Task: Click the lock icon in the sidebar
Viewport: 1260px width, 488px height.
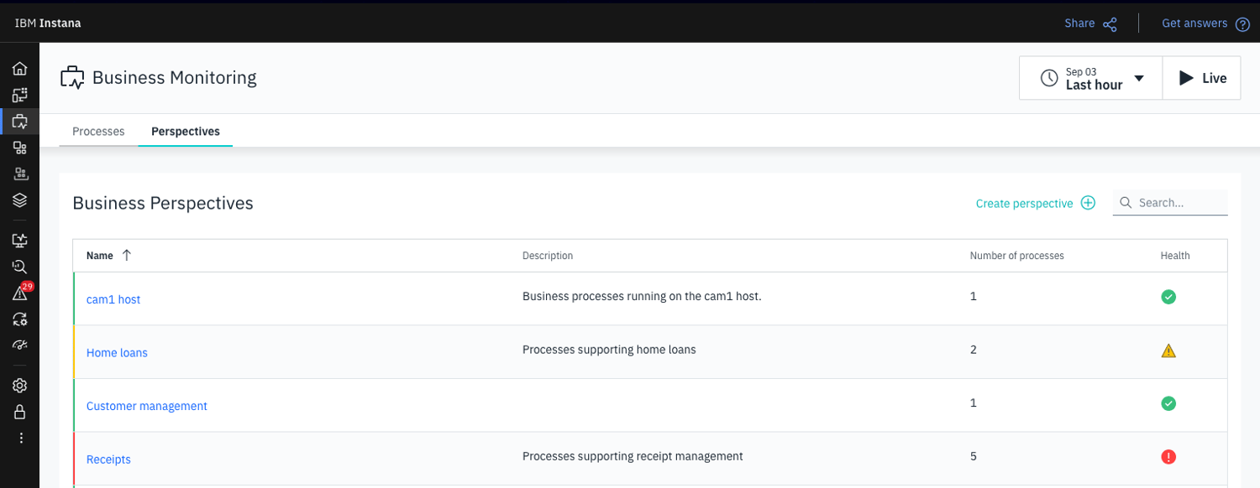Action: click(x=19, y=412)
